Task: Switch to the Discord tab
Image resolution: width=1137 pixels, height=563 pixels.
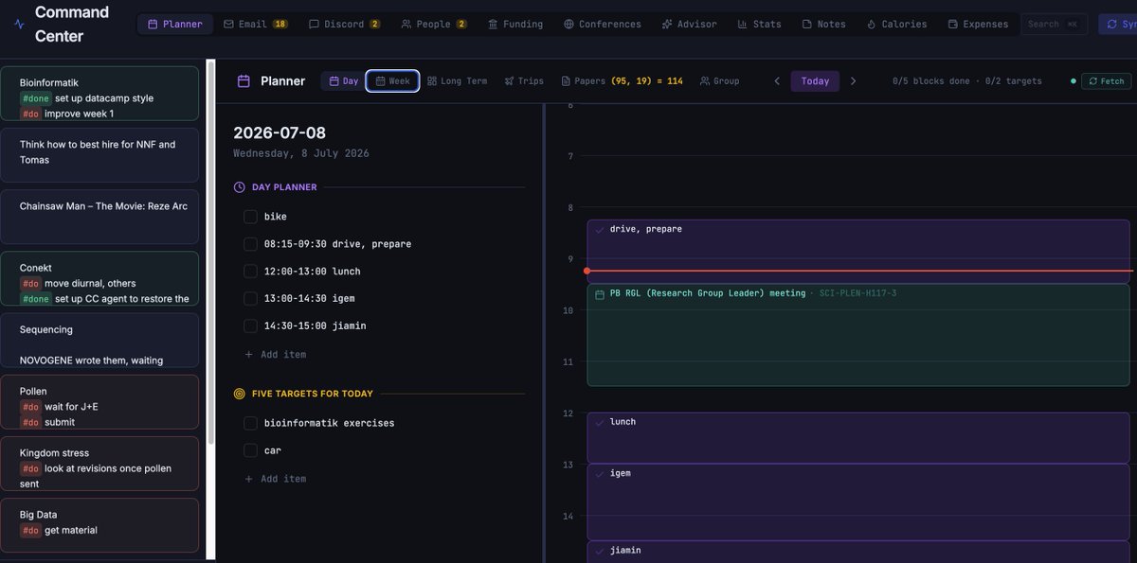Action: pyautogui.click(x=345, y=24)
